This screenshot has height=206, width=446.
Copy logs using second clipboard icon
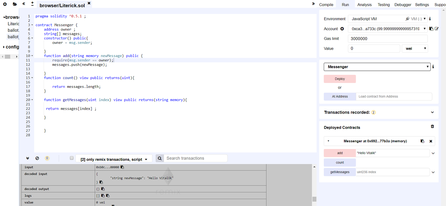108,196
